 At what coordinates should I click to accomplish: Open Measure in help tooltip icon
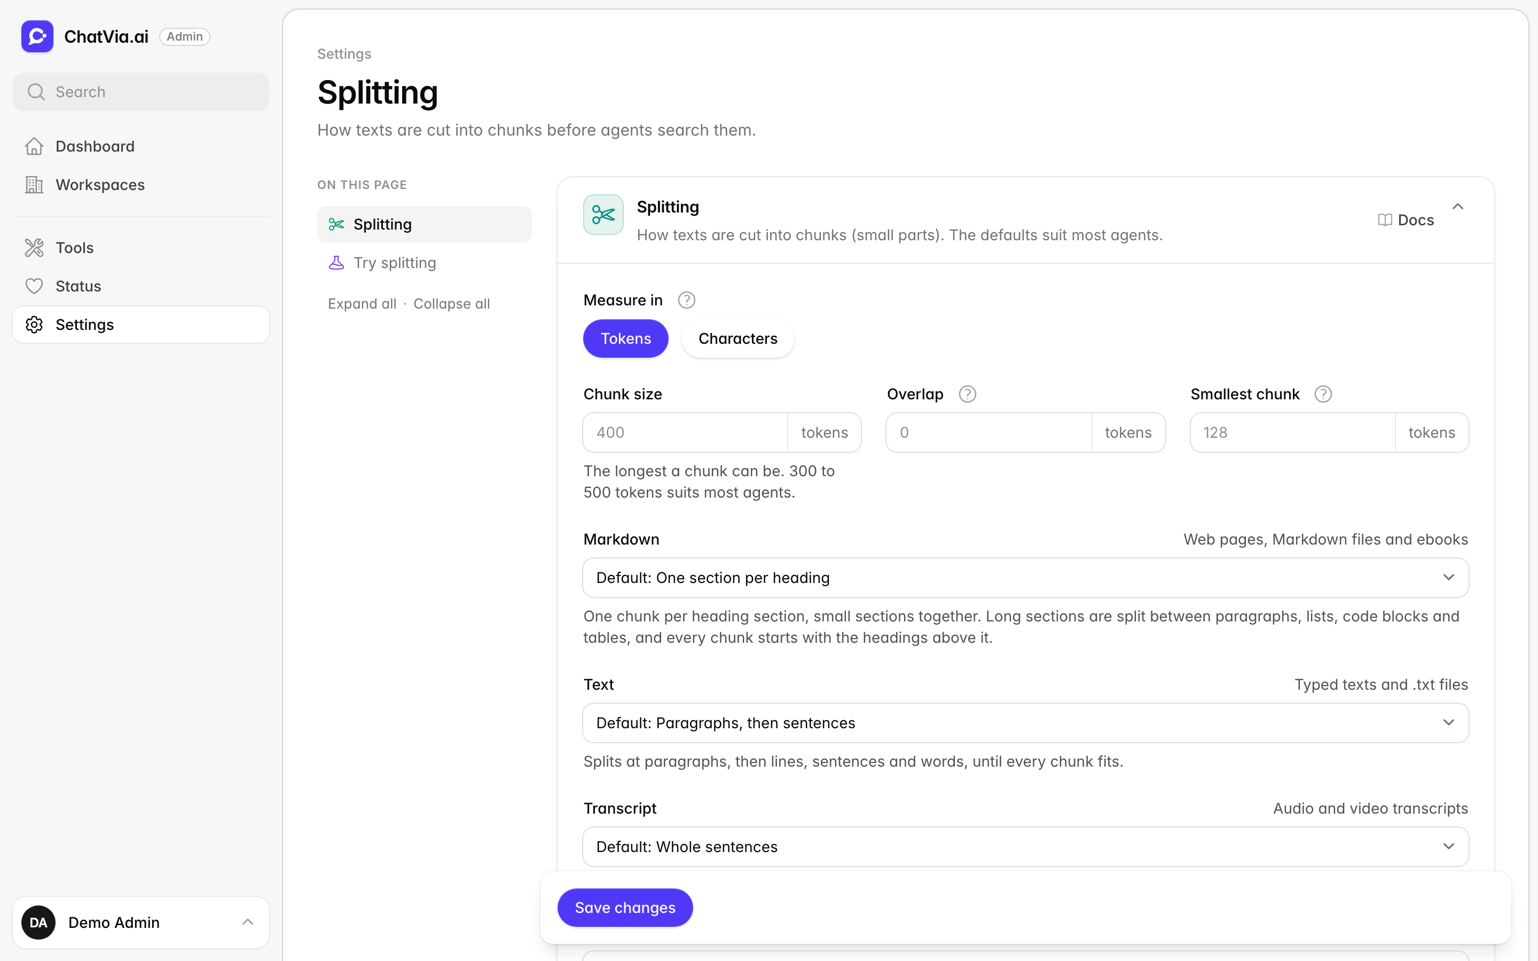pos(686,300)
